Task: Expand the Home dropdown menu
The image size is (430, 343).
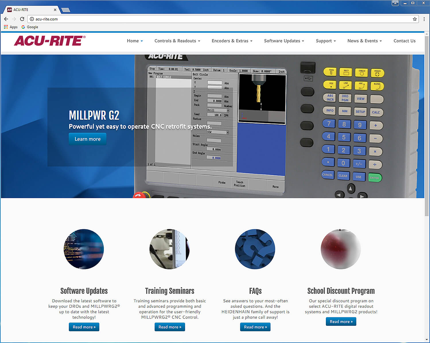Action: (135, 41)
